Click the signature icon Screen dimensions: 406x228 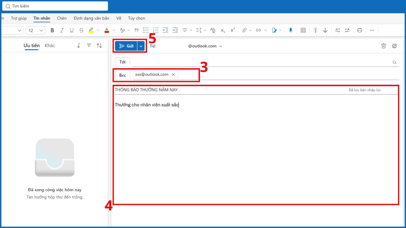[x=274, y=30]
